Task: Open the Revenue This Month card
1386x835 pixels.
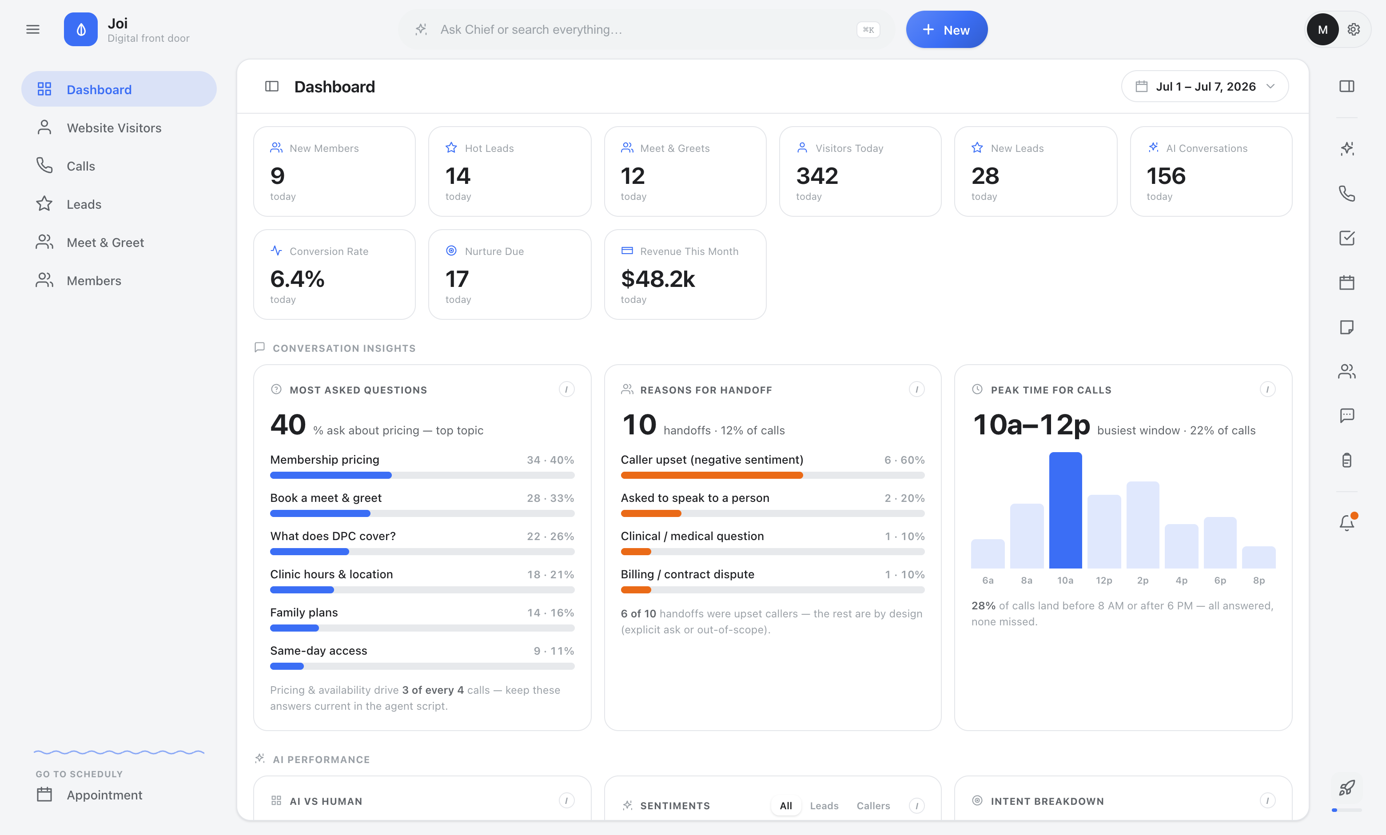Action: click(685, 274)
